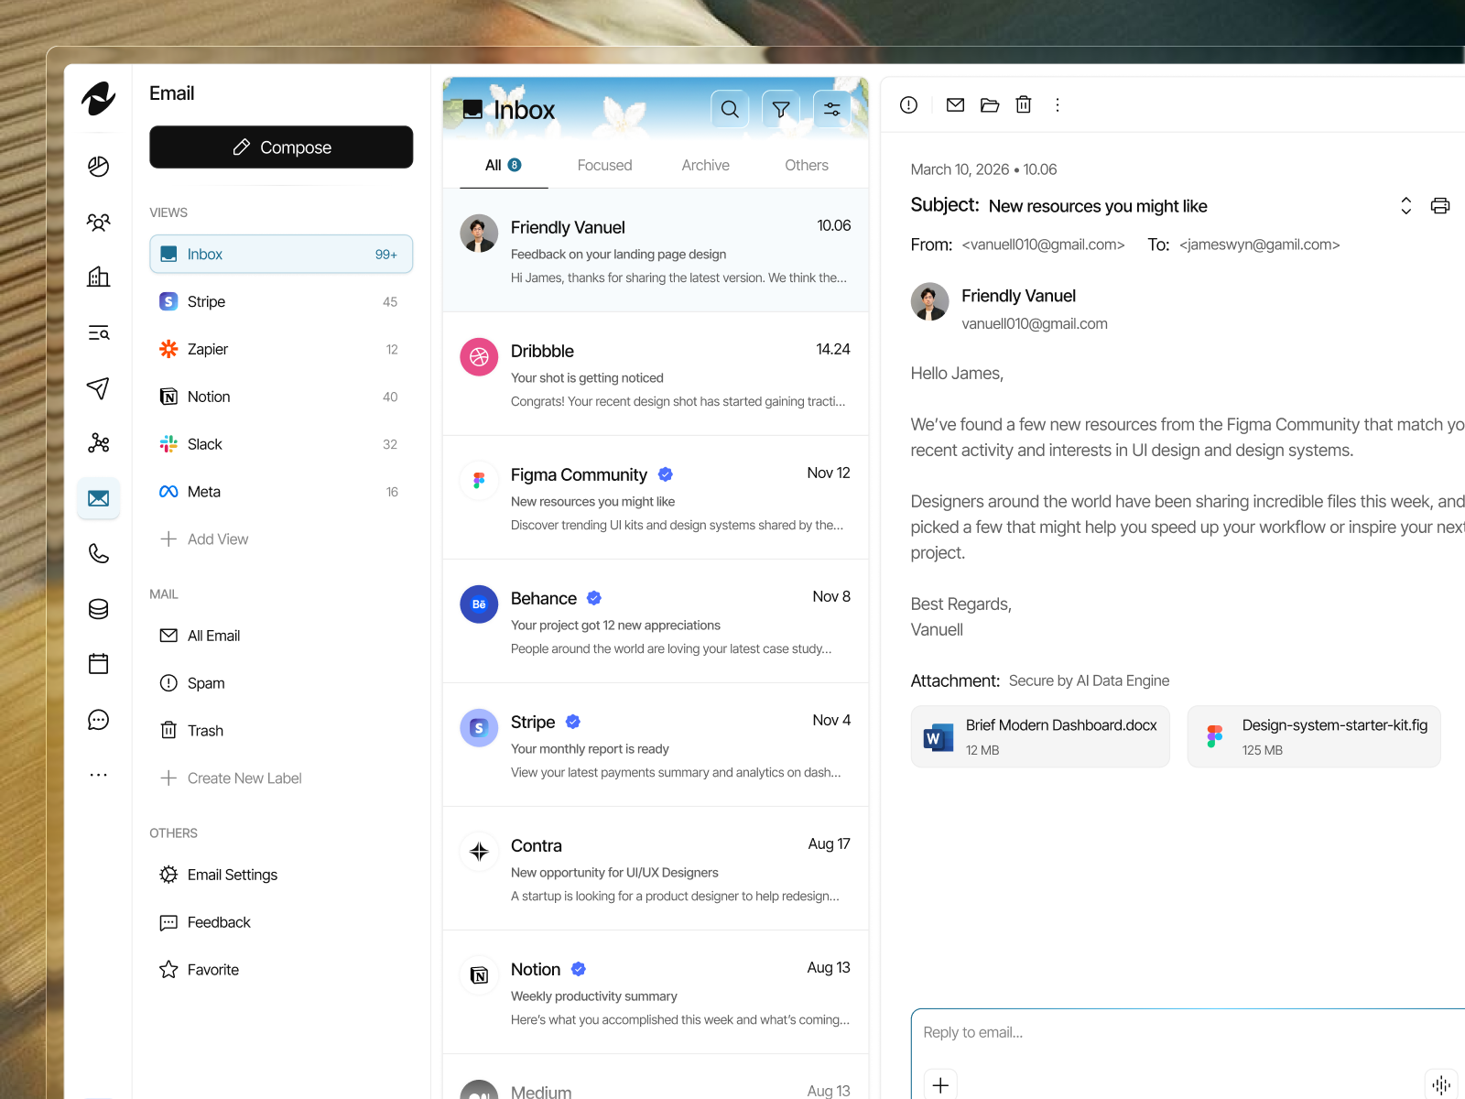Viewport: 1465px width, 1099px height.
Task: Show more sidebar options ellipsis
Action: pos(98,775)
